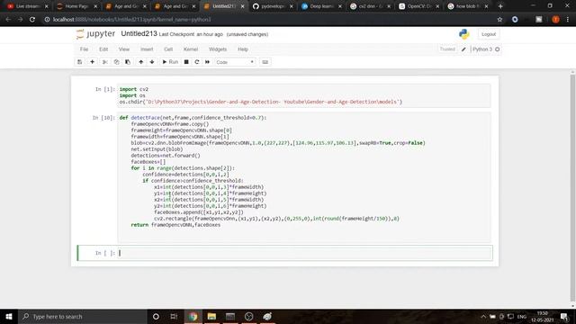Click the Python logo icon
This screenshot has height=324, width=576.
click(464, 34)
